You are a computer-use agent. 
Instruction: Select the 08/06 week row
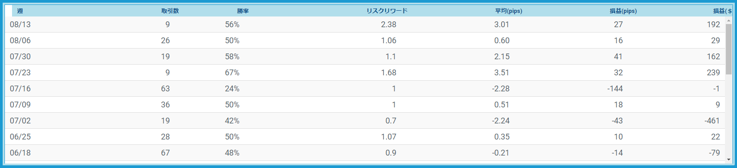[x=365, y=41]
